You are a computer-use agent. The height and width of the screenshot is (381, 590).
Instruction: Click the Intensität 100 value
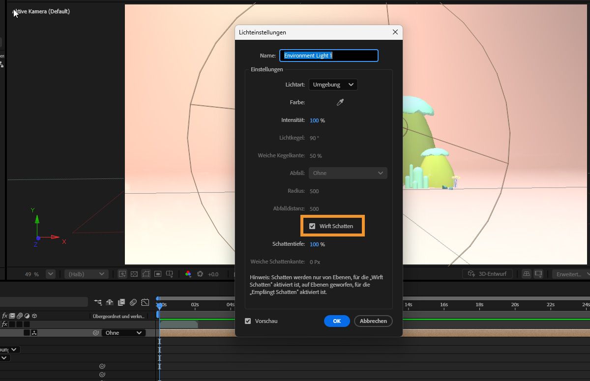[314, 120]
